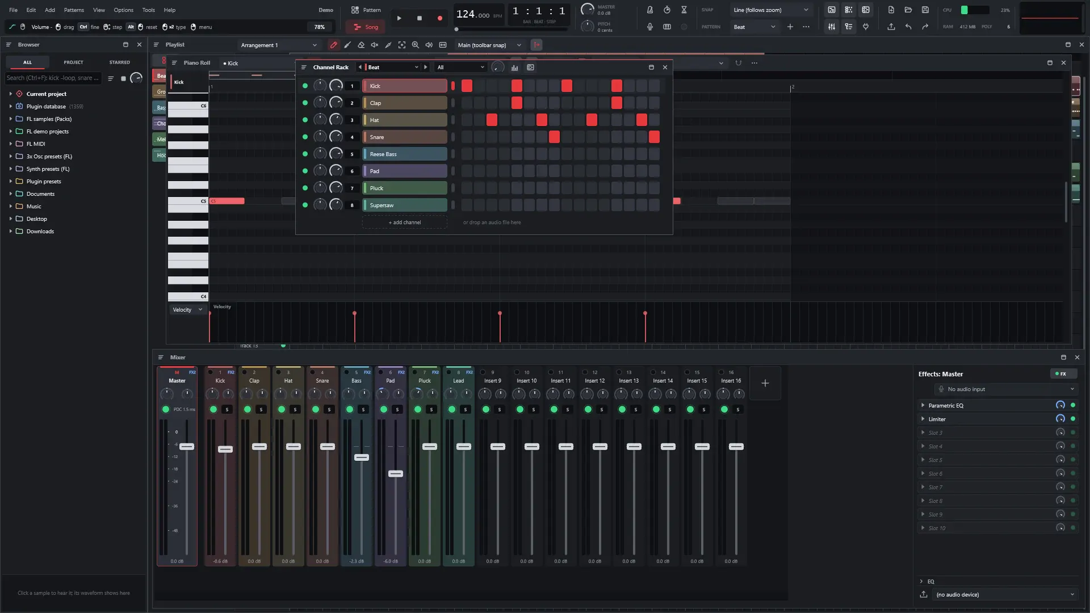Open the Line (follows zoom) snap dropdown
1090x613 pixels.
coord(771,10)
